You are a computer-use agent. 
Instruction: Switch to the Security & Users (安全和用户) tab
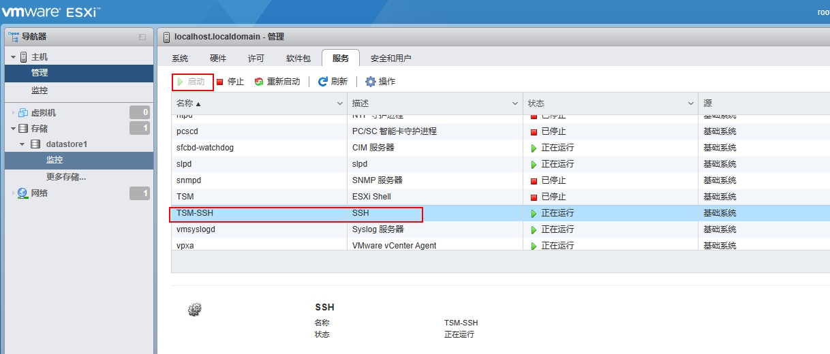390,59
